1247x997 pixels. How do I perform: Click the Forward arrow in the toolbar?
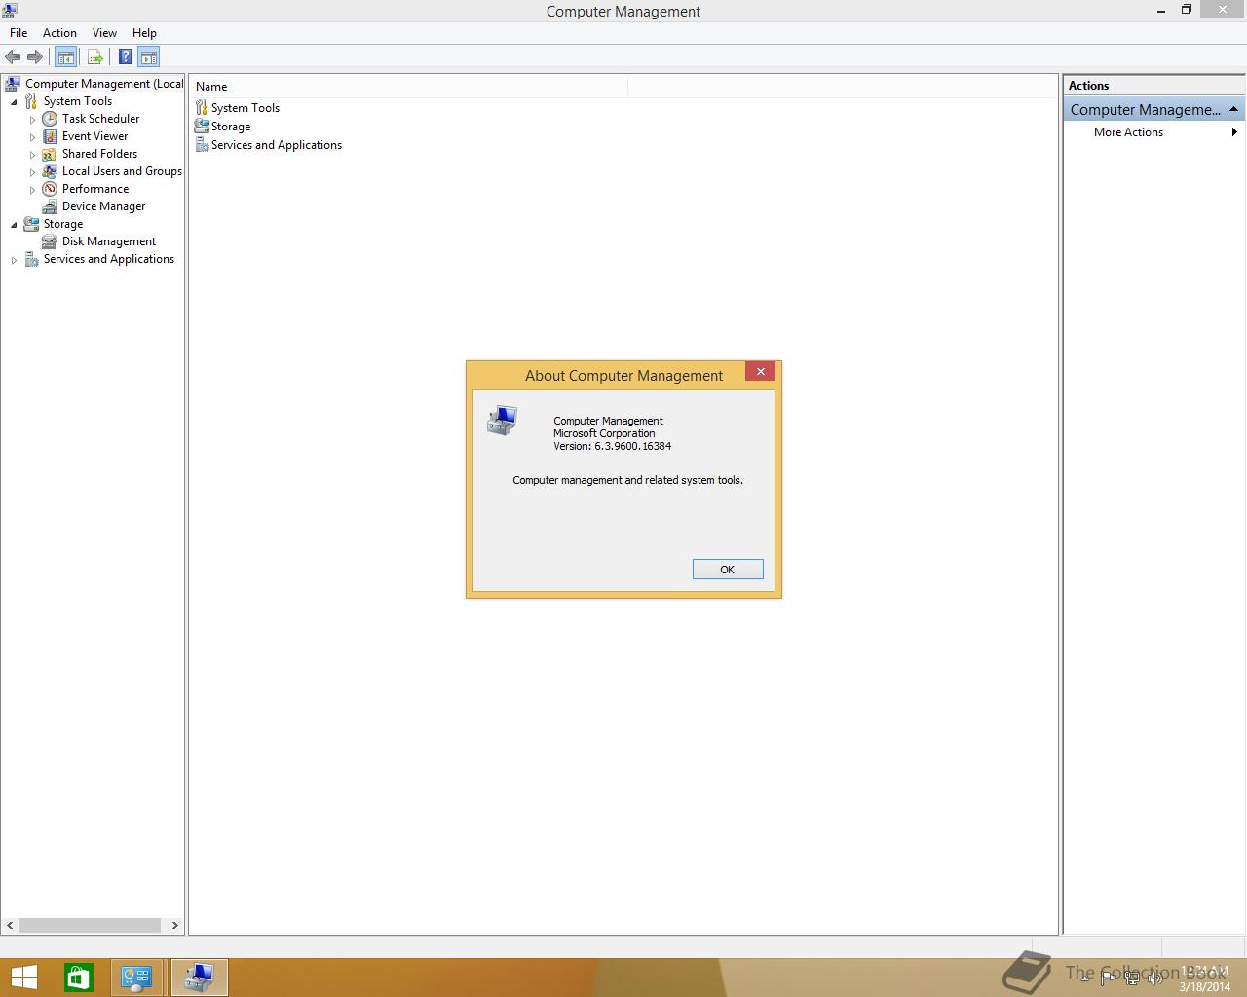[35, 57]
